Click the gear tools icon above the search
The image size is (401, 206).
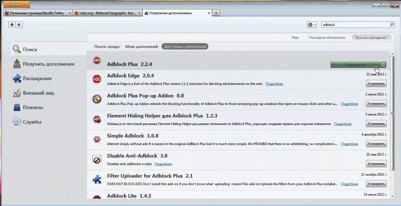point(310,24)
